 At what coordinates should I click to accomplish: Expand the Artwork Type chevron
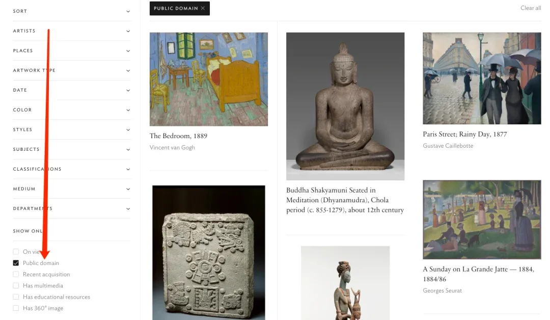point(128,70)
